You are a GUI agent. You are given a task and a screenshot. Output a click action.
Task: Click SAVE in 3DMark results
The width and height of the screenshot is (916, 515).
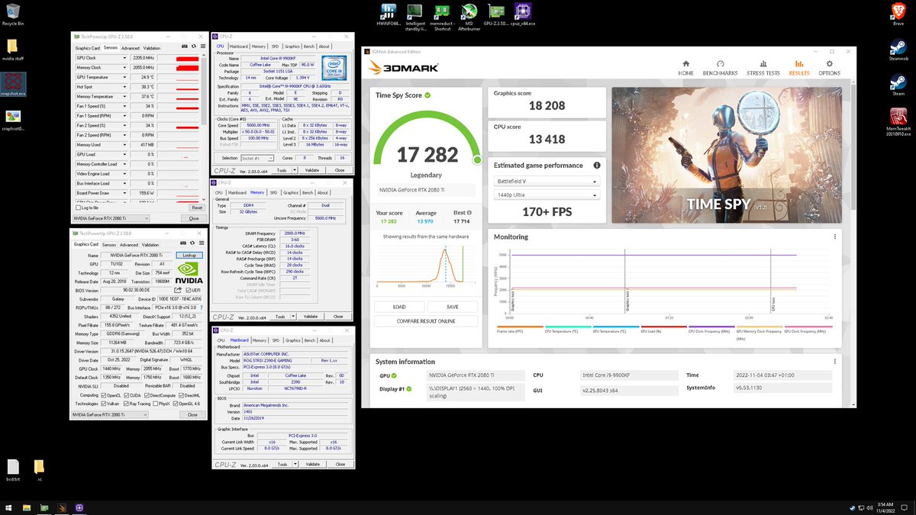pyautogui.click(x=453, y=307)
